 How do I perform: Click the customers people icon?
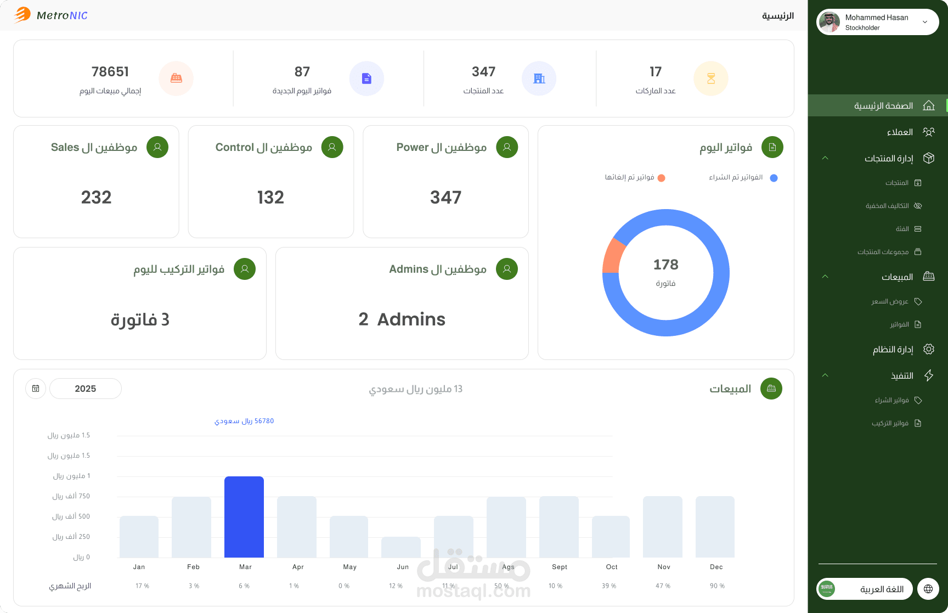click(x=929, y=132)
